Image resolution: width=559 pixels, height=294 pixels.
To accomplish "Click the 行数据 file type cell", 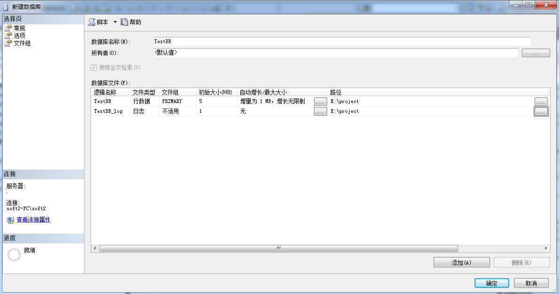I will (145, 101).
